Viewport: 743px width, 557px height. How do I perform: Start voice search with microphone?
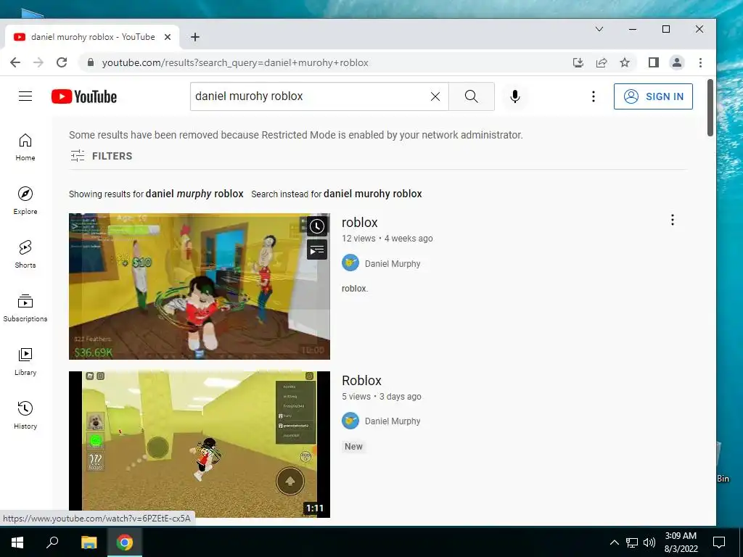[x=515, y=96]
